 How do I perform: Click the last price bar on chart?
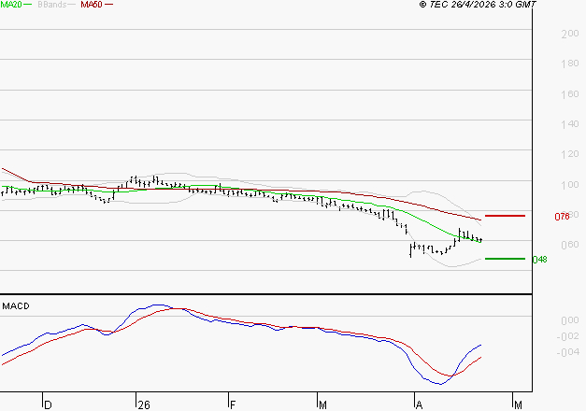coord(480,240)
